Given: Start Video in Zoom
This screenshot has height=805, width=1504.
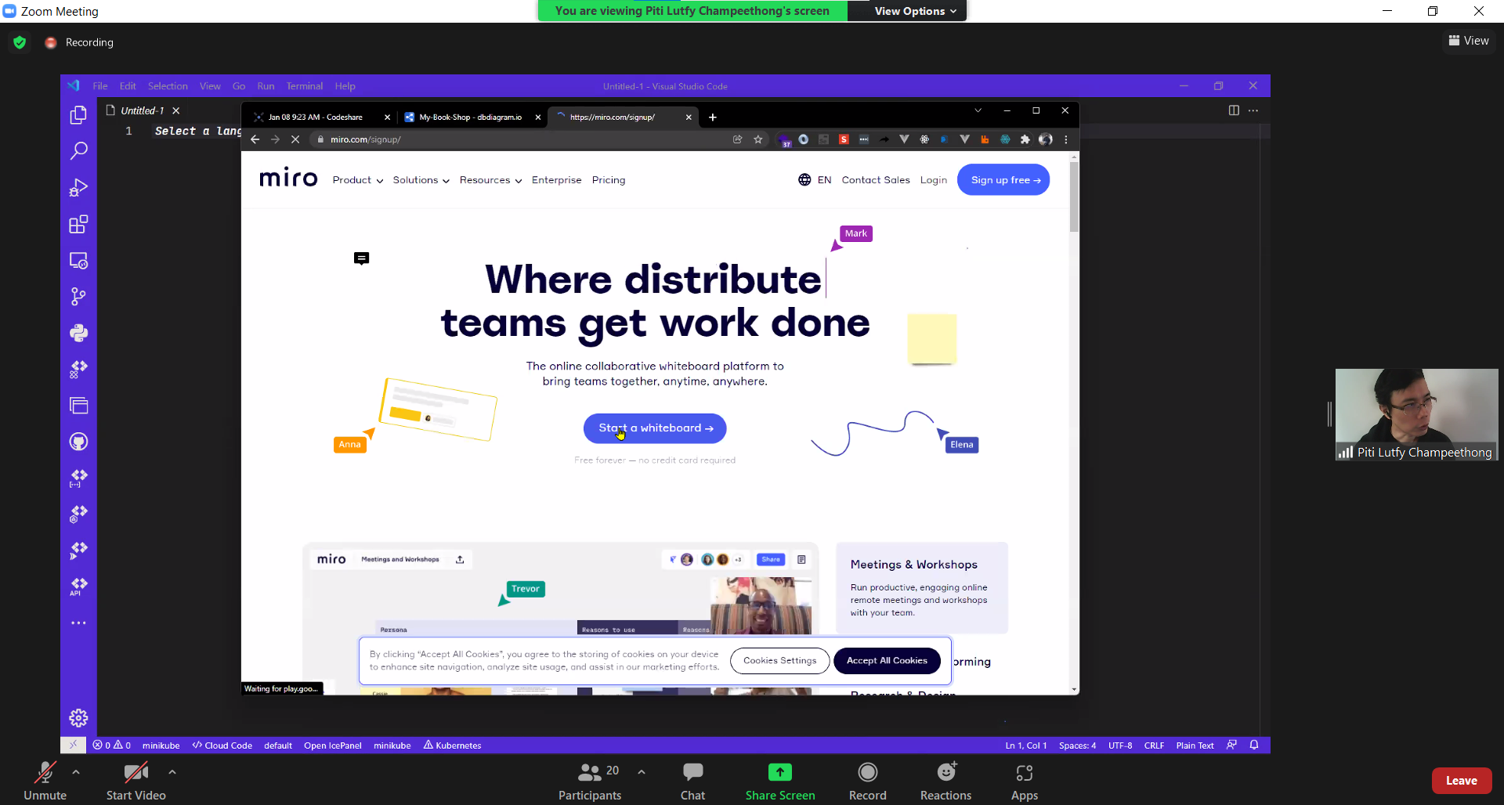Looking at the screenshot, I should [x=136, y=782].
